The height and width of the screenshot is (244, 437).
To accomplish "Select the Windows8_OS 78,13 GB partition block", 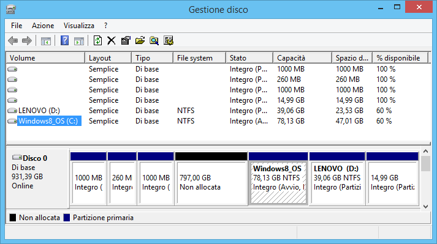I will [x=278, y=179].
